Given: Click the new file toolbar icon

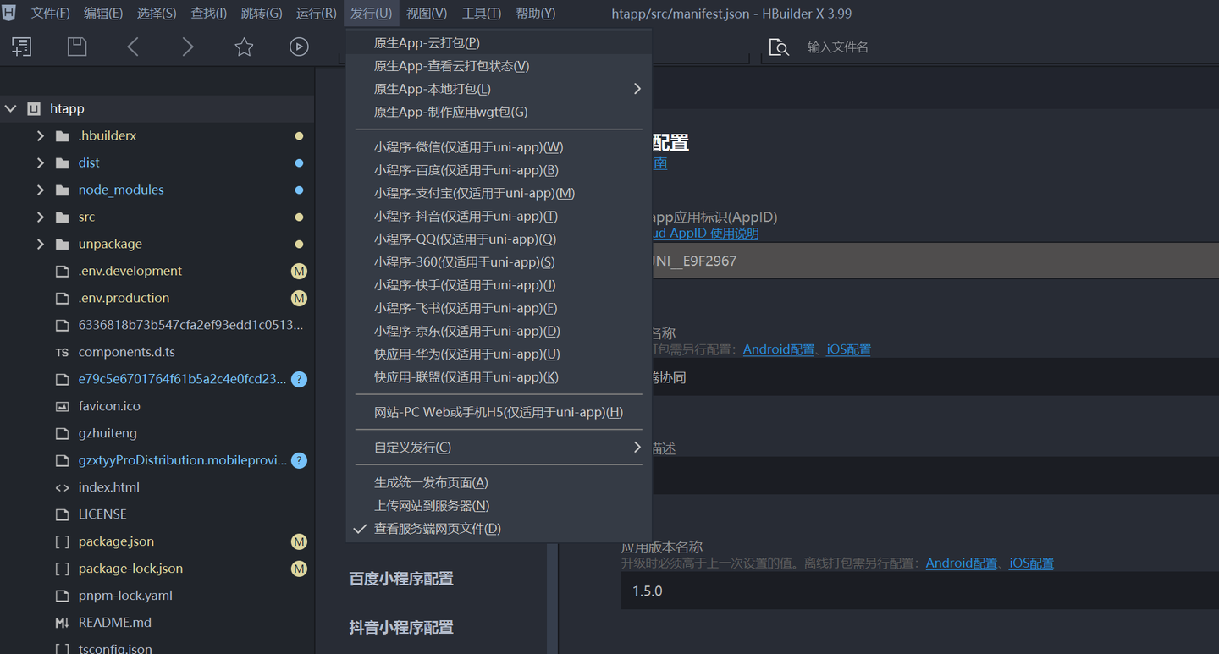Looking at the screenshot, I should tap(22, 47).
